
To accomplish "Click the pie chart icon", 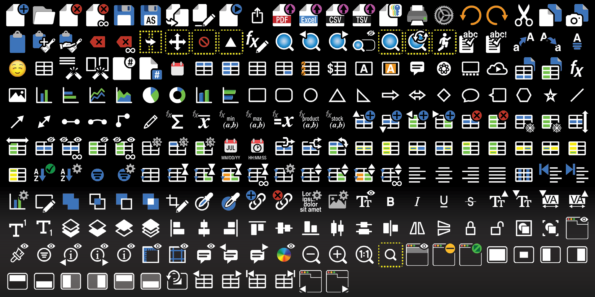I will [x=151, y=95].
